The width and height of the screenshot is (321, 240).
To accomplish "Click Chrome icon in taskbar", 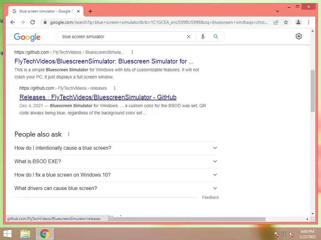I will 45,234.
